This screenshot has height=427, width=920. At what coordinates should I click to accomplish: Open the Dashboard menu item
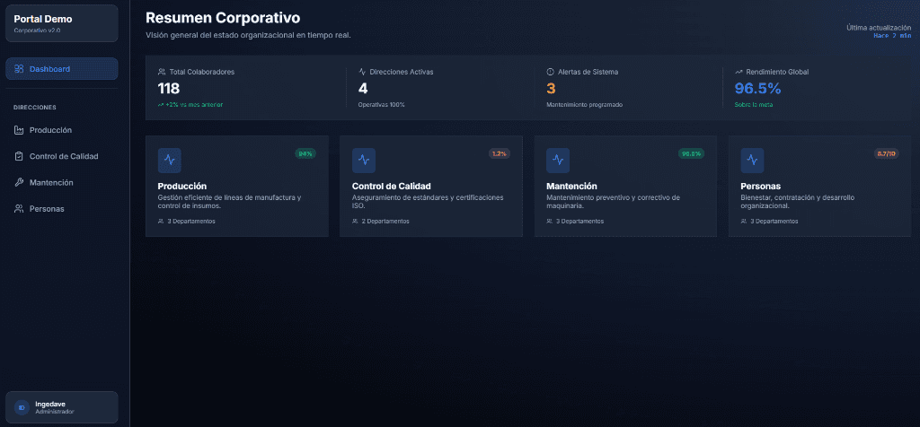(62, 68)
